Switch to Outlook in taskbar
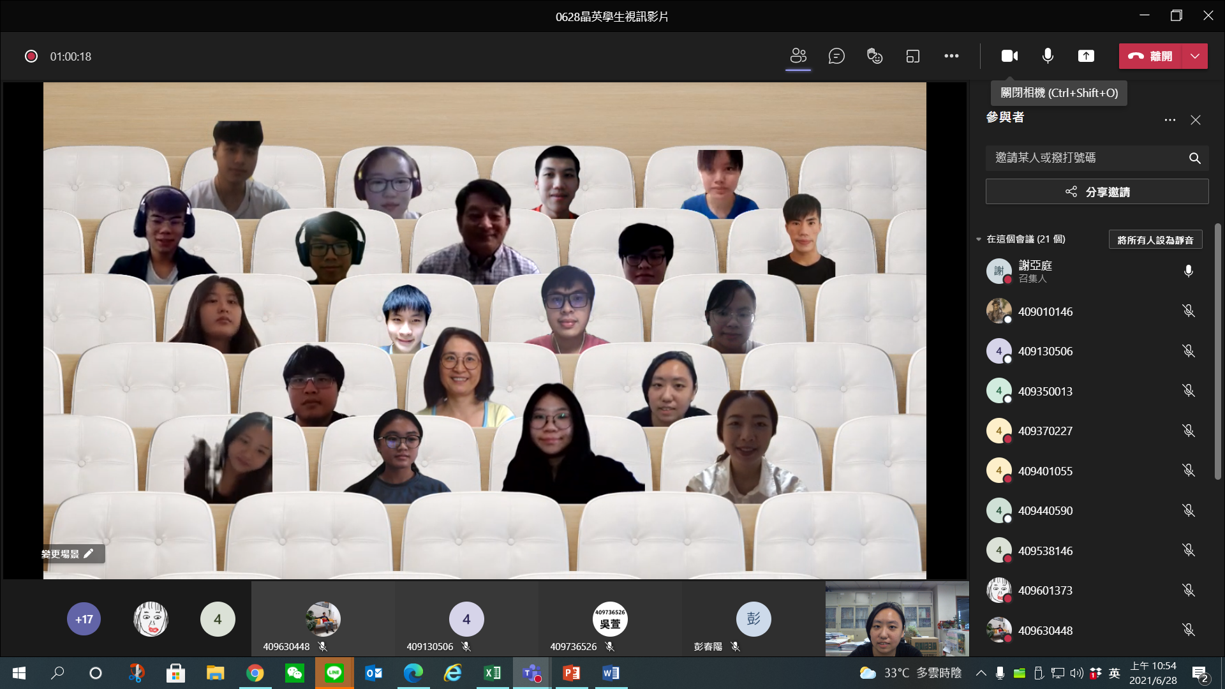Image resolution: width=1225 pixels, height=689 pixels. pos(374,673)
